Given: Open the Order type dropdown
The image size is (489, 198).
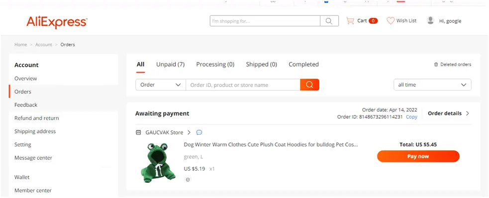Looking at the screenshot, I should [x=161, y=85].
